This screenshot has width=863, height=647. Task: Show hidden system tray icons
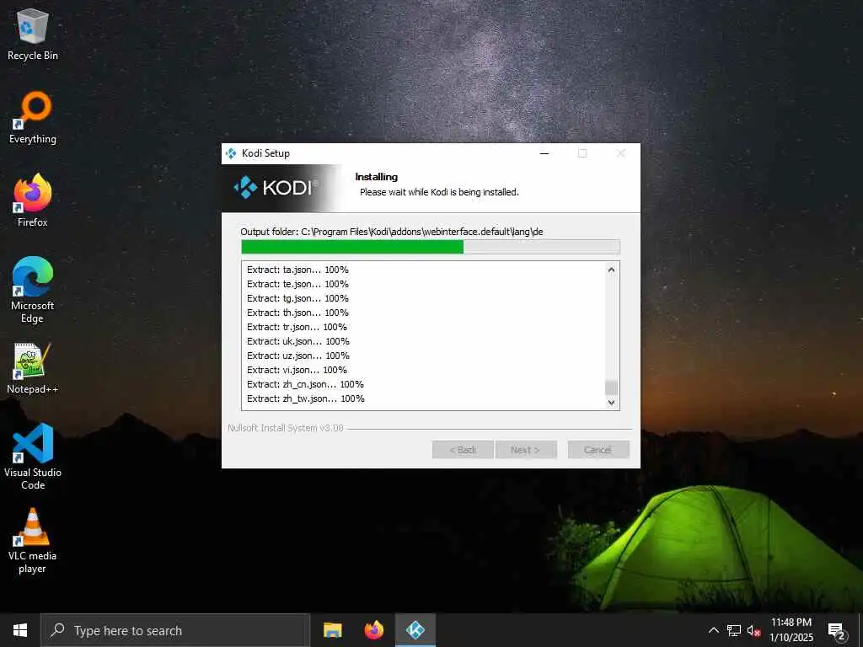(713, 630)
